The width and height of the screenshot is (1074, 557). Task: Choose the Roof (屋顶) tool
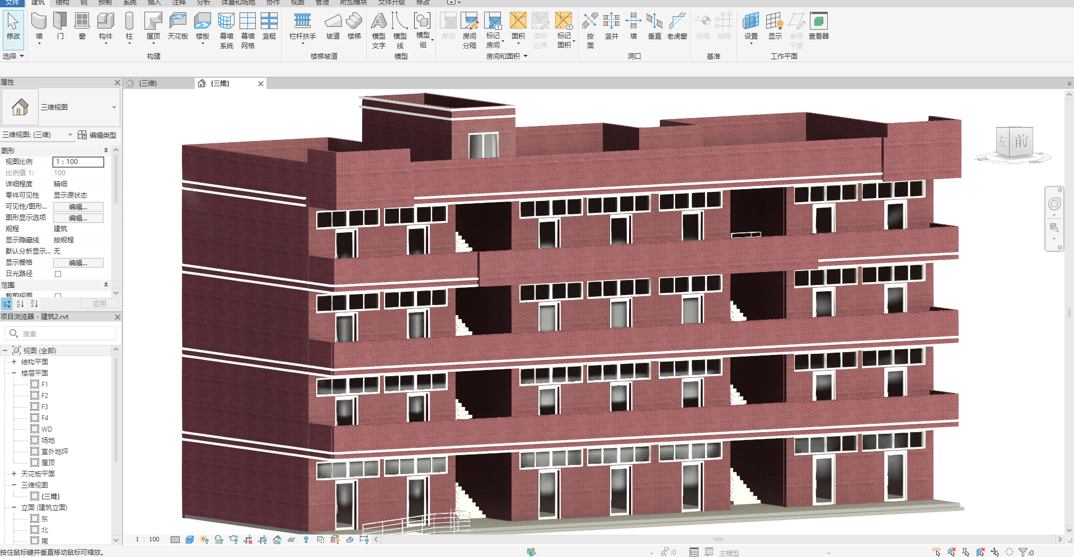pos(153,22)
